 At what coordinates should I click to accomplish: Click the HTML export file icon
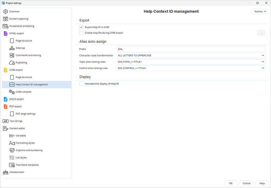point(5,34)
